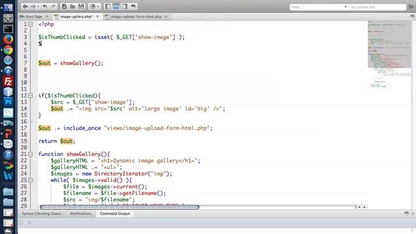Click 'return' keyword on line 19

47,141
